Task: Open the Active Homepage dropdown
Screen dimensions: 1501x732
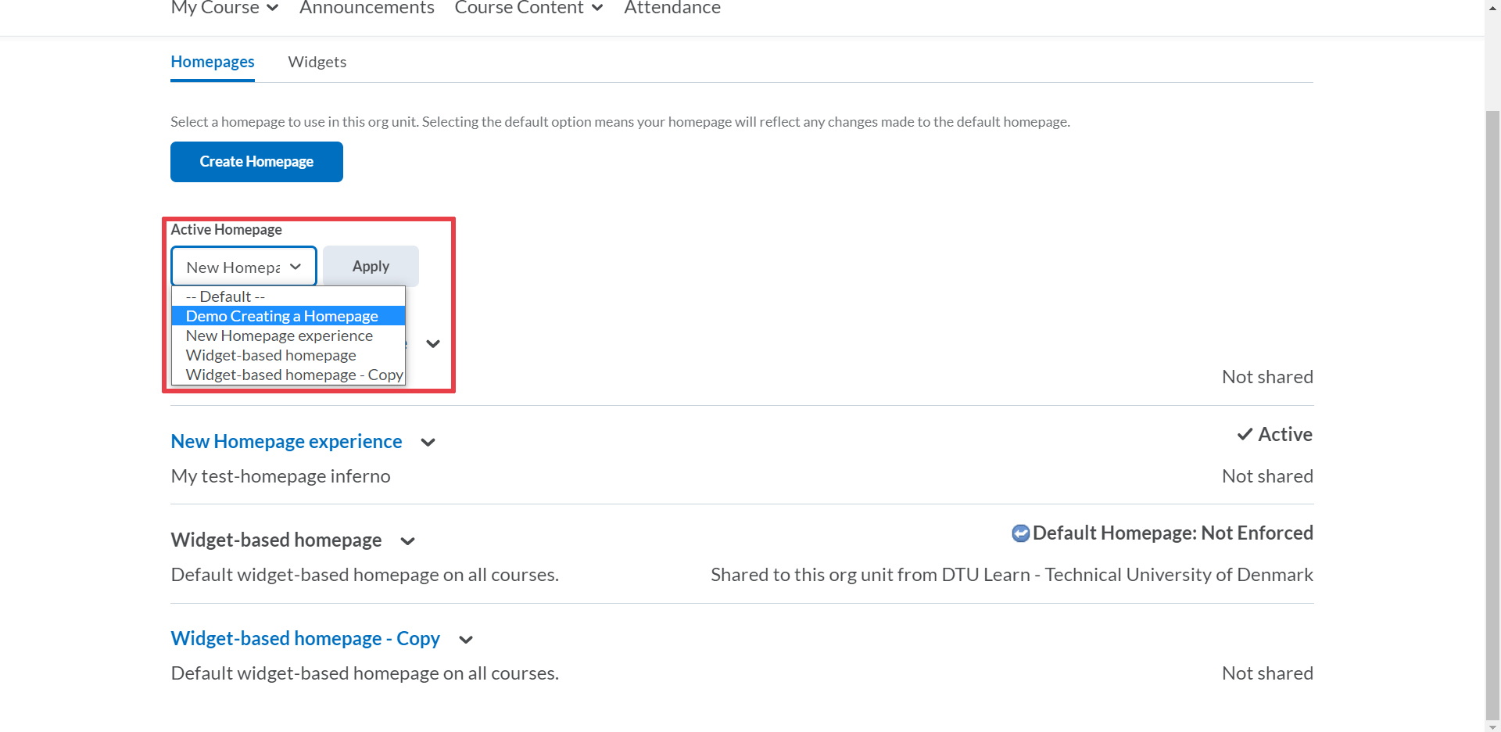Action: tap(243, 267)
